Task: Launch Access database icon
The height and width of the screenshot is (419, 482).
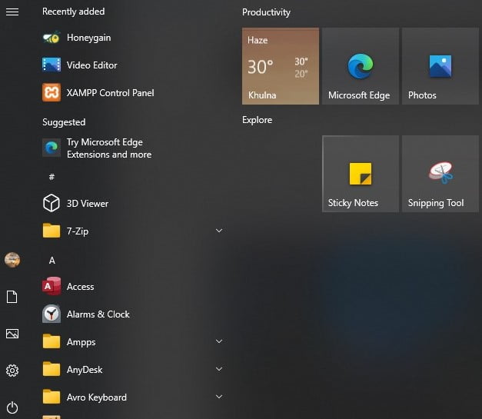Action: pyautogui.click(x=52, y=286)
